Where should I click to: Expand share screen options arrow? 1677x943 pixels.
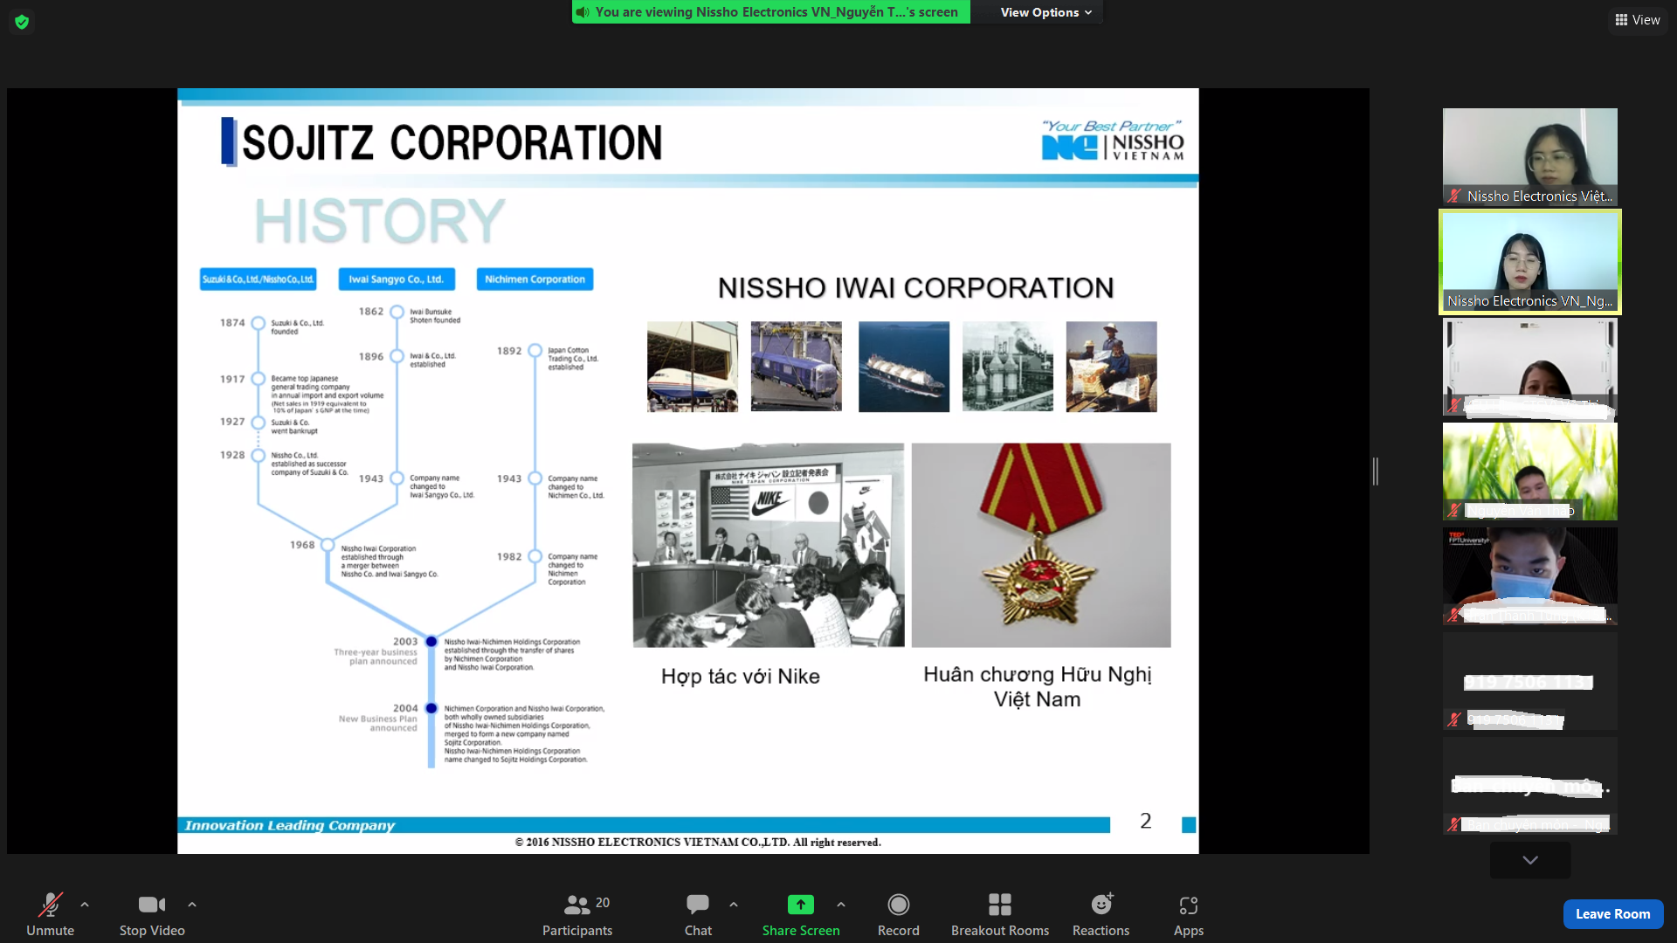click(841, 905)
